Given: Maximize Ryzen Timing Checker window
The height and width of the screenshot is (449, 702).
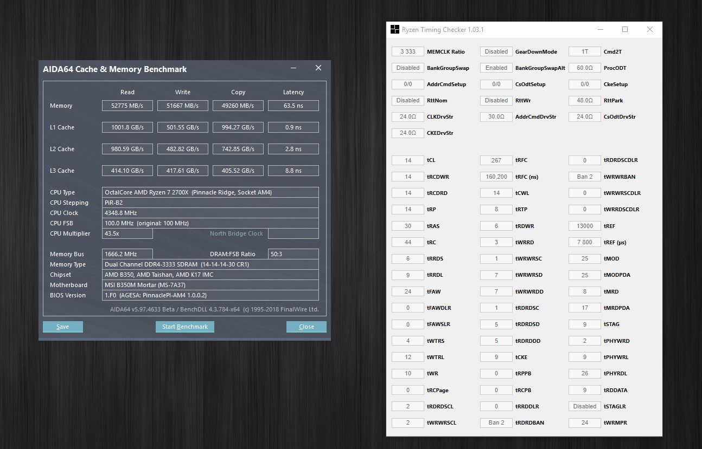Looking at the screenshot, I should (625, 29).
